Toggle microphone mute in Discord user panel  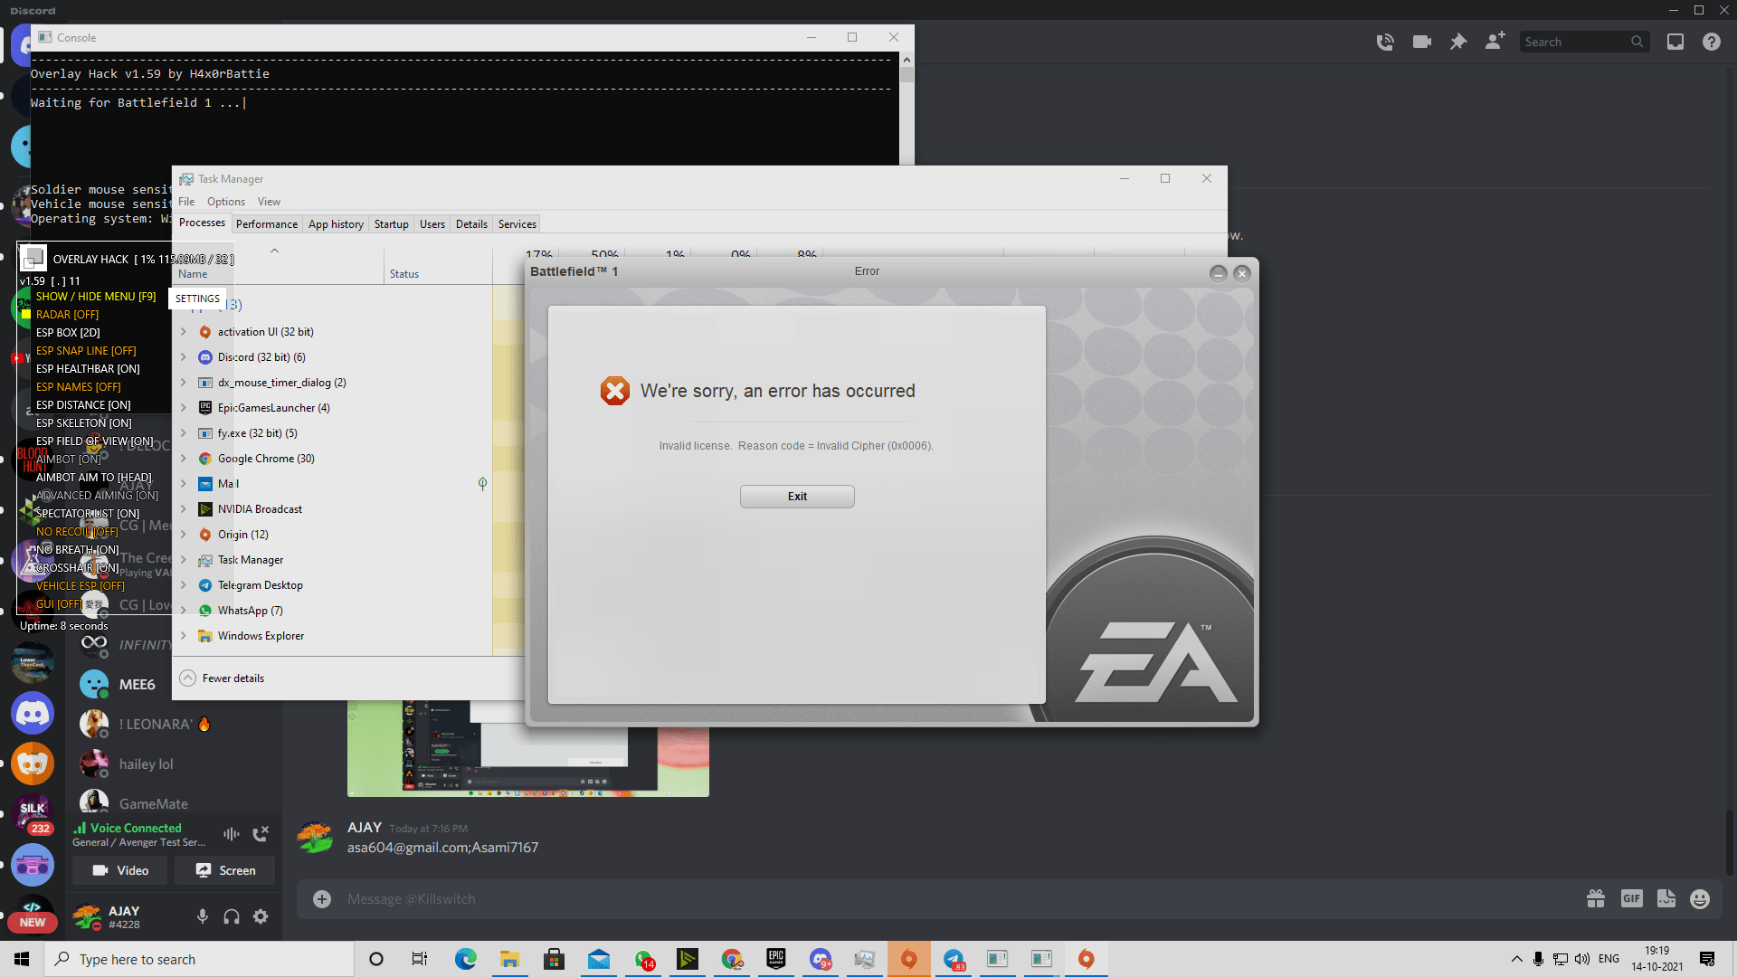tap(203, 916)
